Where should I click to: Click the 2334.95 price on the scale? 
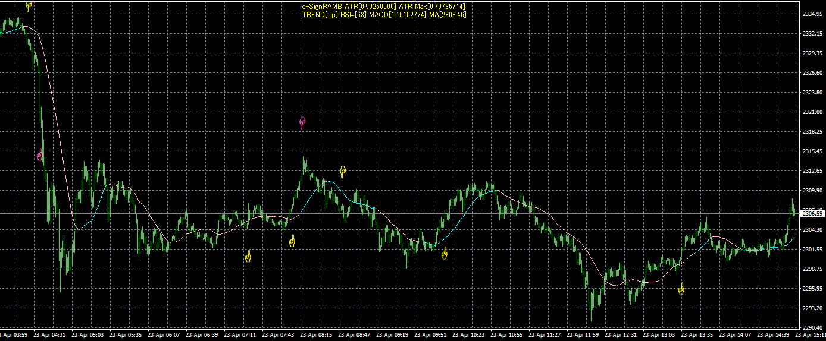point(812,14)
